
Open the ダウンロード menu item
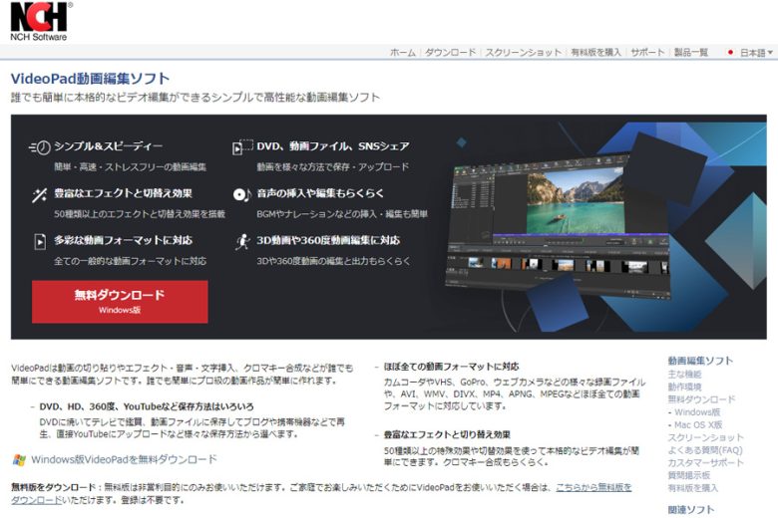450,53
